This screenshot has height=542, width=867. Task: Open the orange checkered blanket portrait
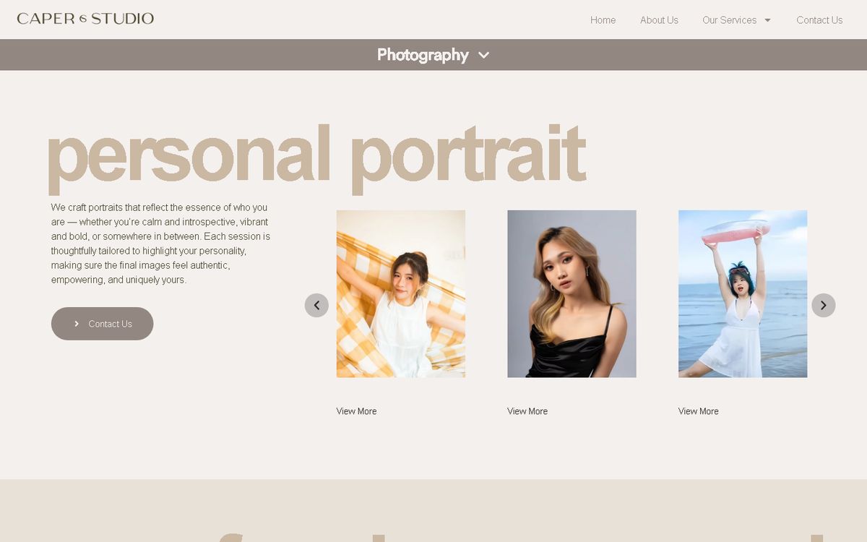click(401, 293)
